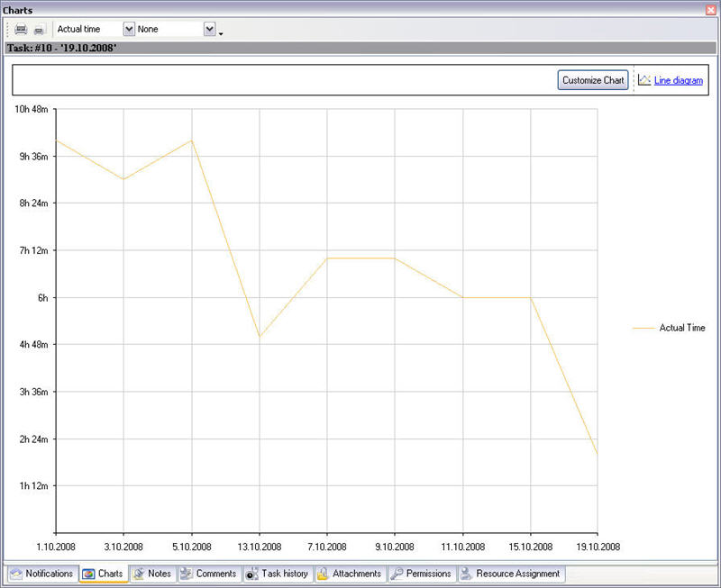This screenshot has width=721, height=588.
Task: Switch to the Resource Assignment tab
Action: tap(511, 574)
